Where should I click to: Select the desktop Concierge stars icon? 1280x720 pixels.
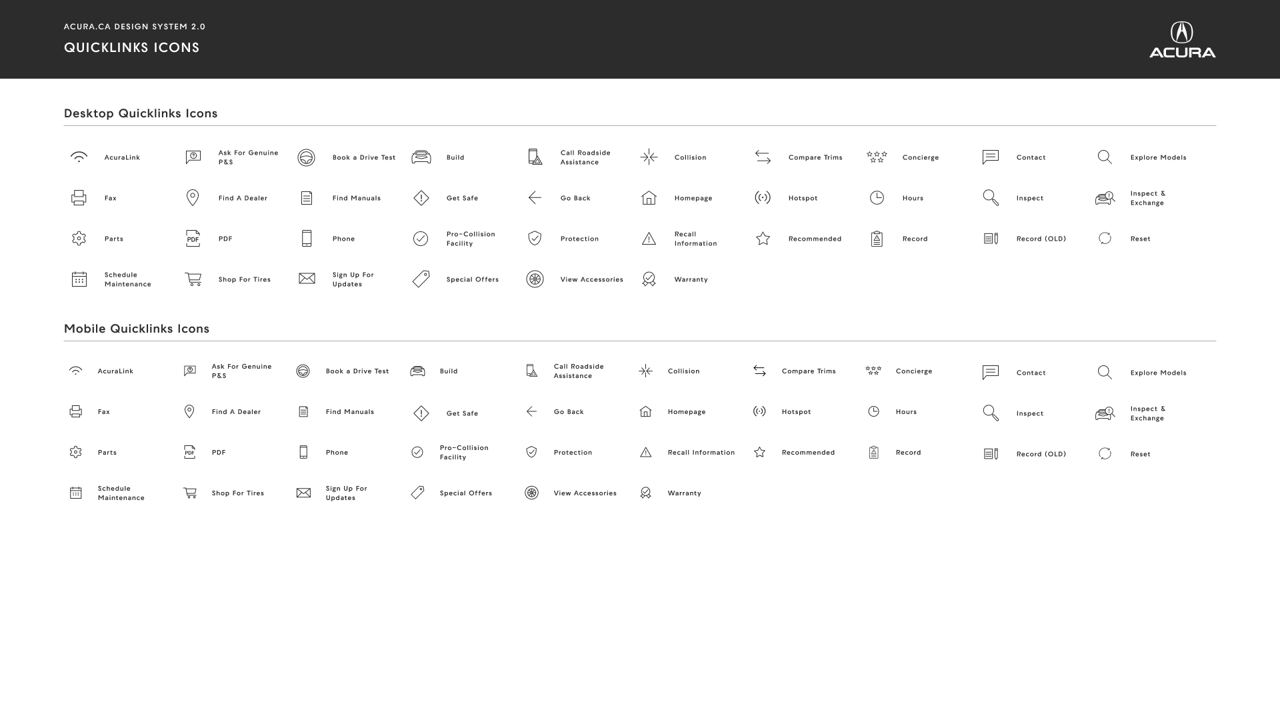[877, 157]
